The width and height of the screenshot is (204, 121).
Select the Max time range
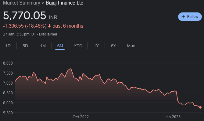131,46
